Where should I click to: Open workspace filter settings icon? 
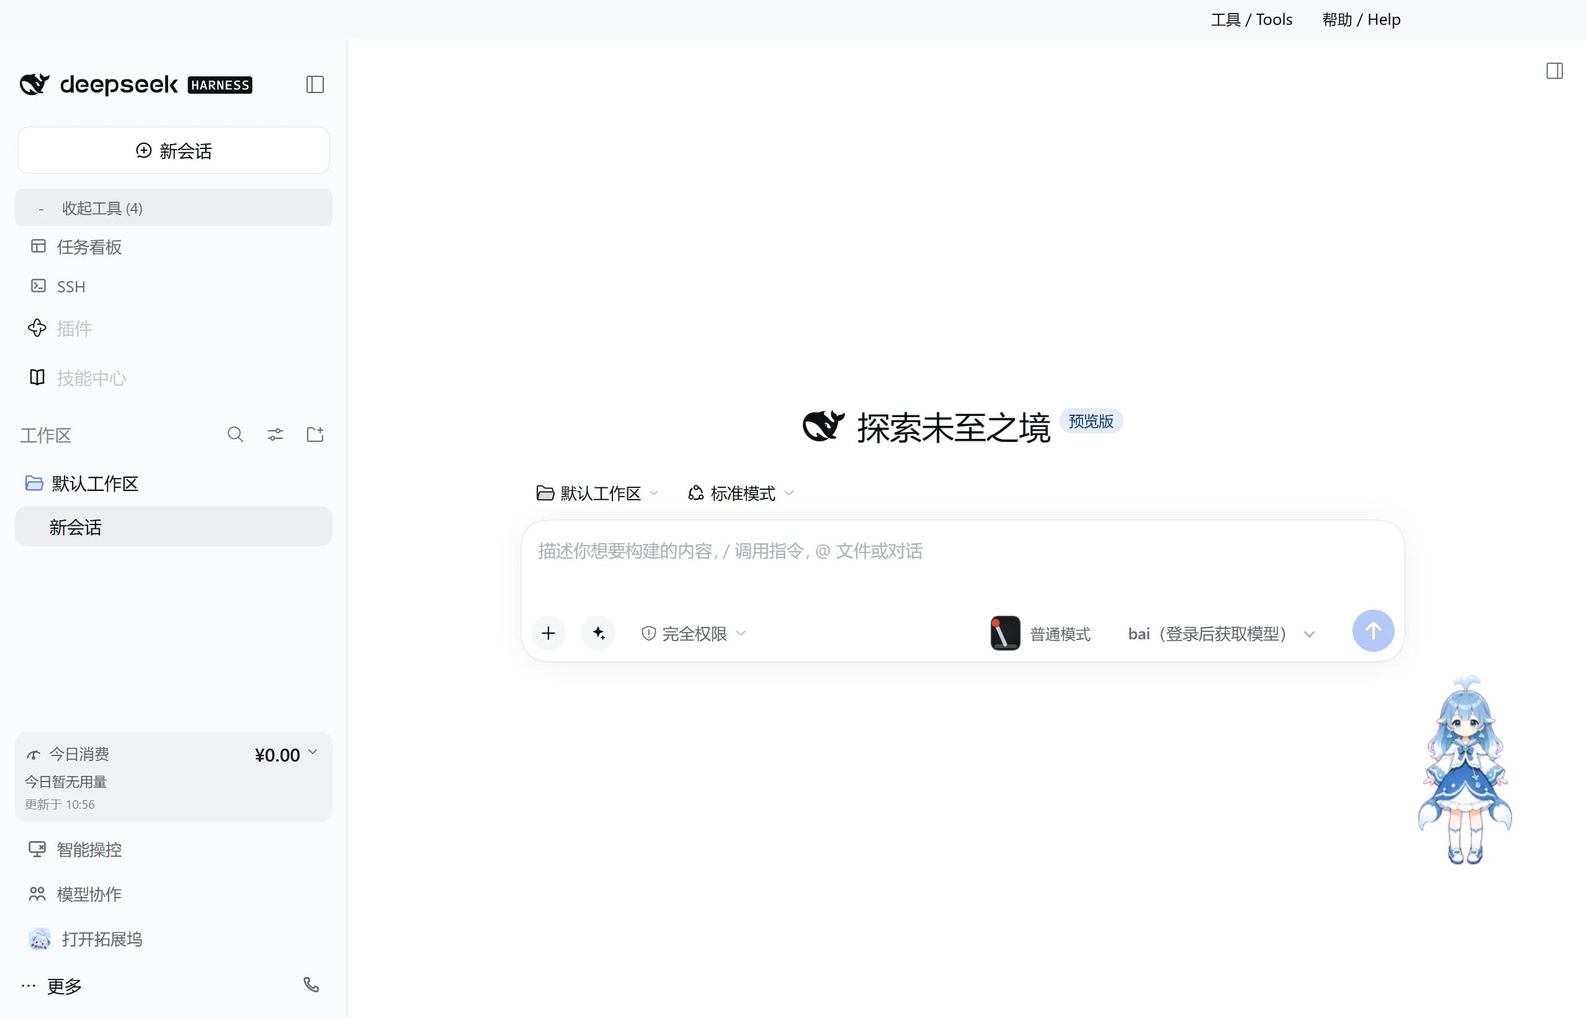275,435
